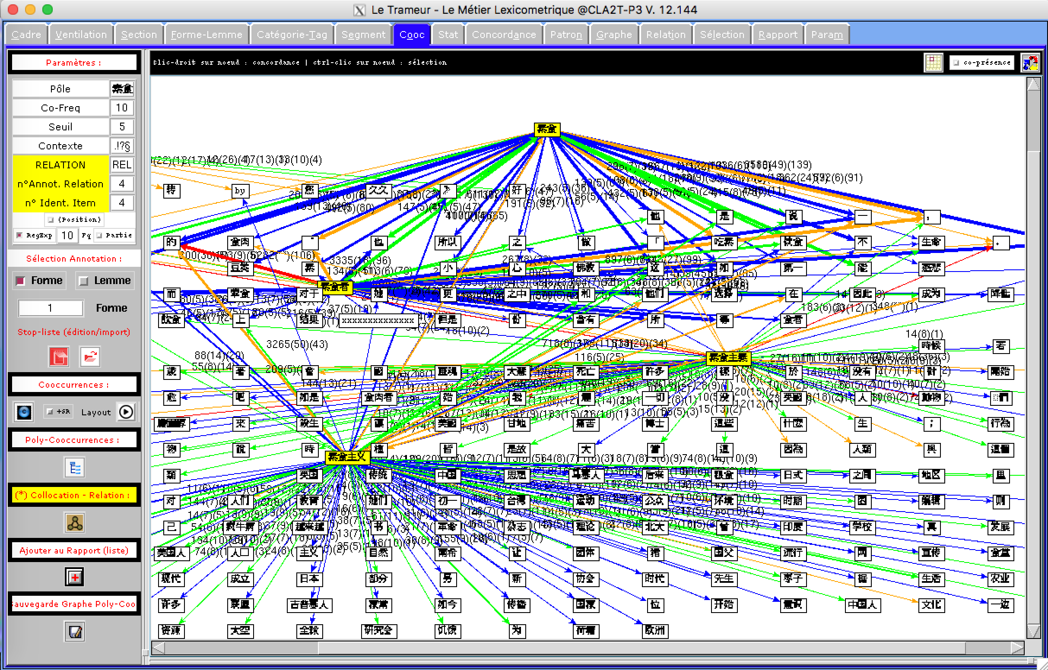1048x670 pixels.
Task: Click the X11 icon in title bar
Action: coord(359,10)
